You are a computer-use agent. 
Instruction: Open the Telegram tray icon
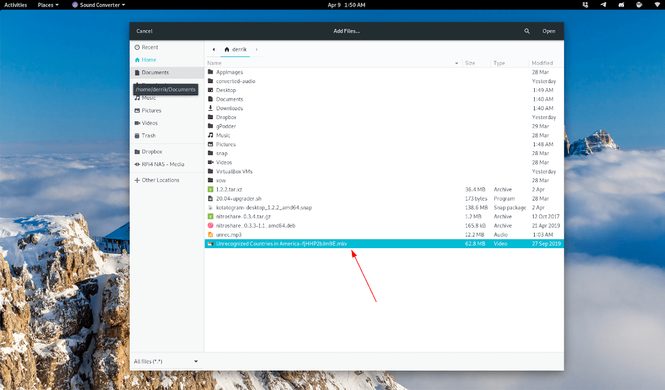coord(603,4)
